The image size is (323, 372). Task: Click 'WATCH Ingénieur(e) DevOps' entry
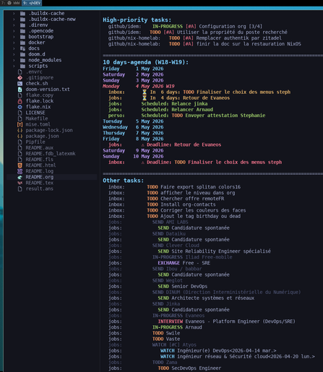(x=218, y=350)
